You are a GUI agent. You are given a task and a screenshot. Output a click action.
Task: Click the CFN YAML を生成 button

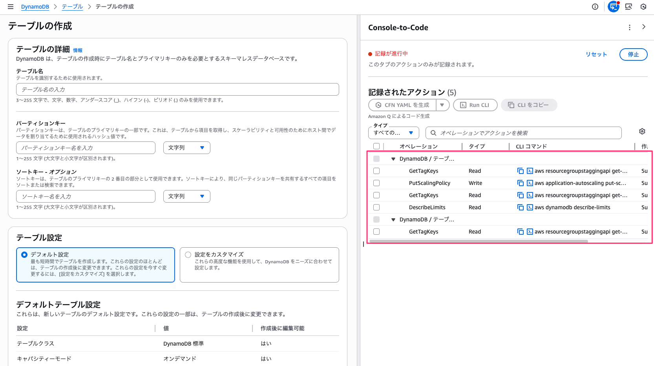click(x=402, y=105)
